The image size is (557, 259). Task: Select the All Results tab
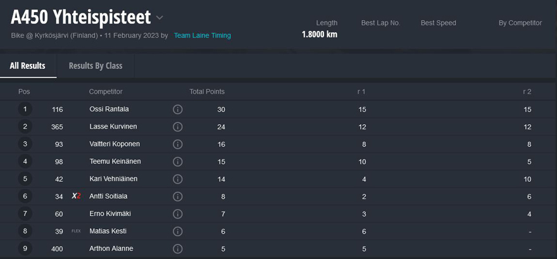[x=28, y=66]
